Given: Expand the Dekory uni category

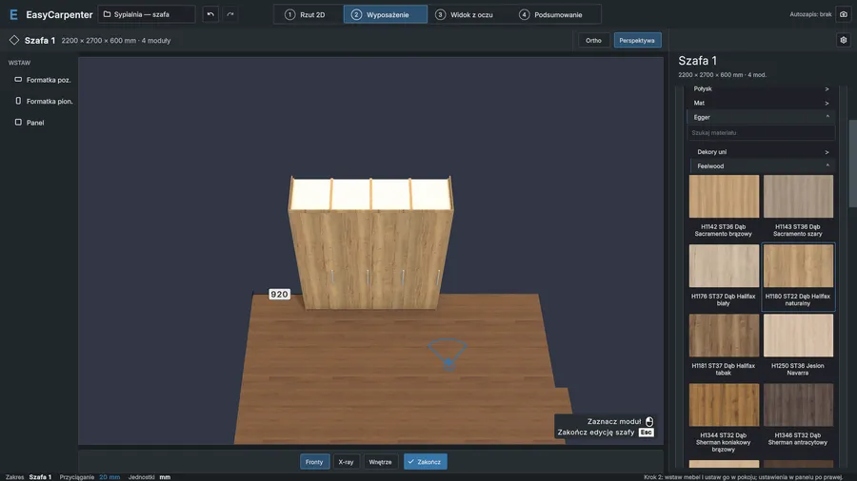Looking at the screenshot, I should (x=763, y=152).
